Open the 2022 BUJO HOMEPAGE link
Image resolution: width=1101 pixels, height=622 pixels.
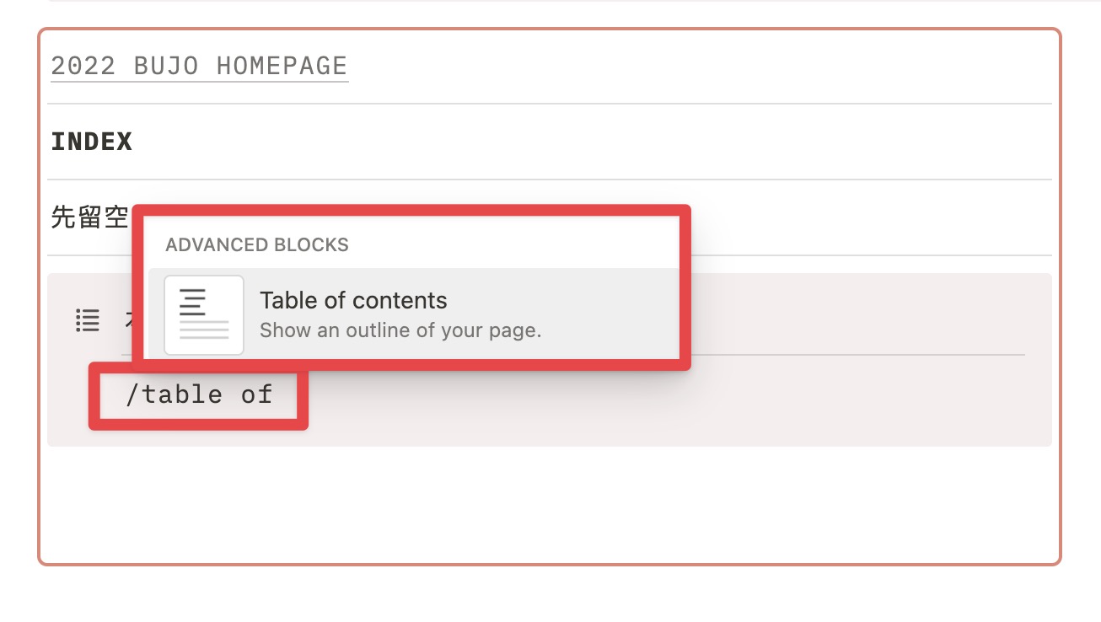(199, 67)
